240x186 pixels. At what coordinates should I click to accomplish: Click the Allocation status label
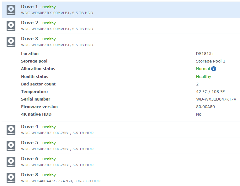click(x=38, y=69)
